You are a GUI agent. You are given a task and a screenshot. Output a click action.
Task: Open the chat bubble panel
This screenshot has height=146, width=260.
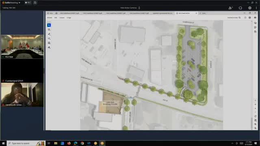tap(240, 8)
